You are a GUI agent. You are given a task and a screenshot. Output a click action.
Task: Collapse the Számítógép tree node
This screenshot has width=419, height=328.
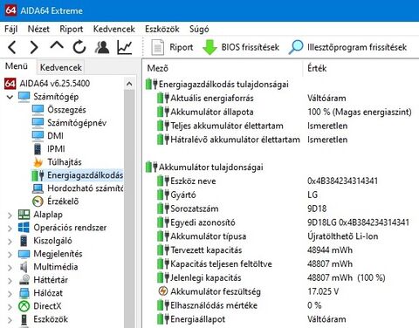tap(10, 97)
